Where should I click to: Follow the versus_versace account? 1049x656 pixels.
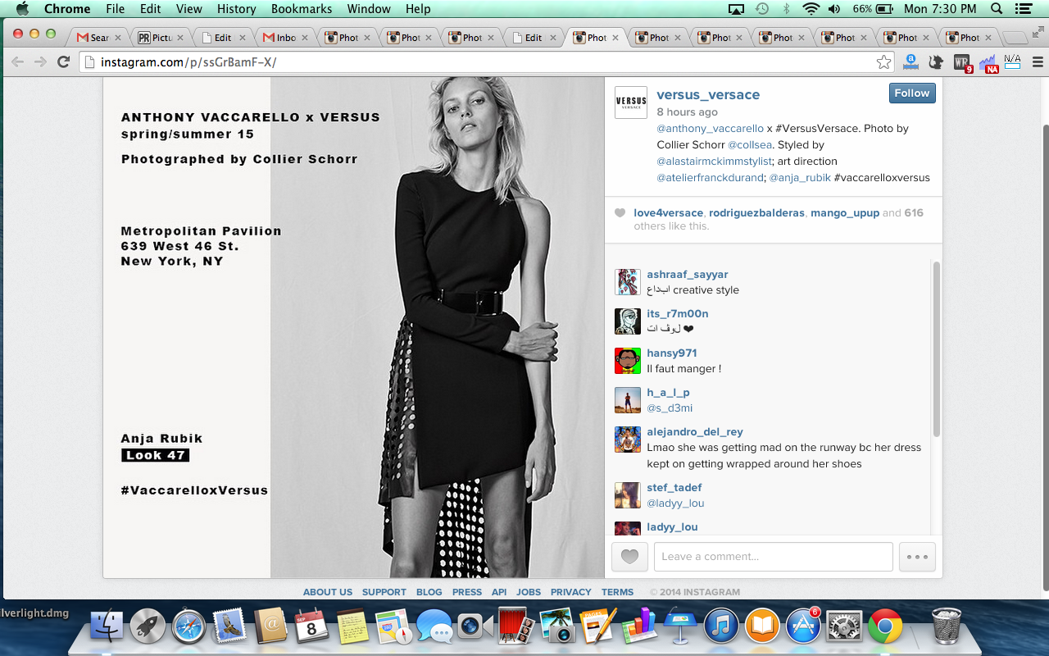(912, 93)
